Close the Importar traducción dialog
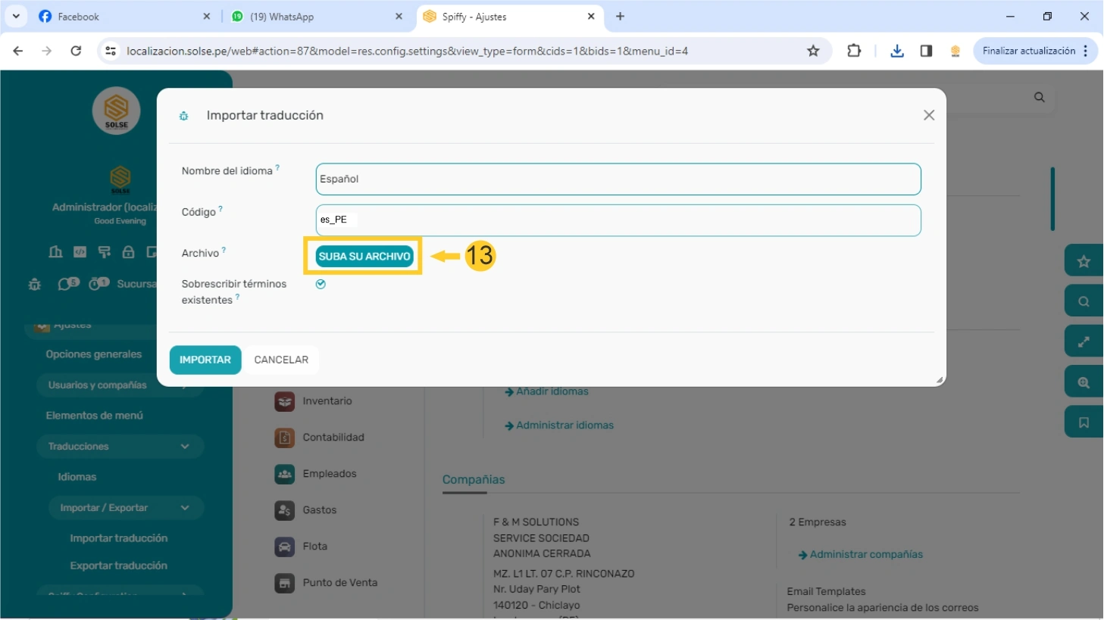1104x620 pixels. pyautogui.click(x=929, y=115)
